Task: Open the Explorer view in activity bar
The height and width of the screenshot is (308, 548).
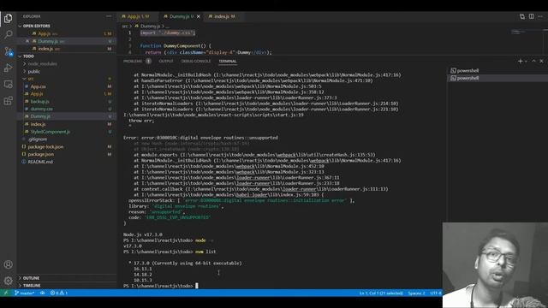Action: pos(8,18)
